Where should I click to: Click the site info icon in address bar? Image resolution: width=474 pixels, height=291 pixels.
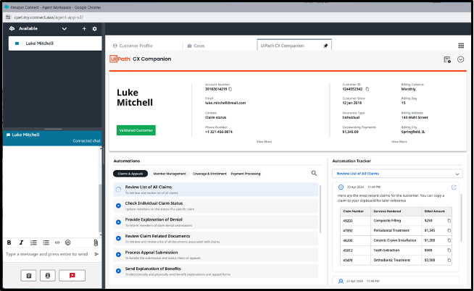(x=8, y=17)
